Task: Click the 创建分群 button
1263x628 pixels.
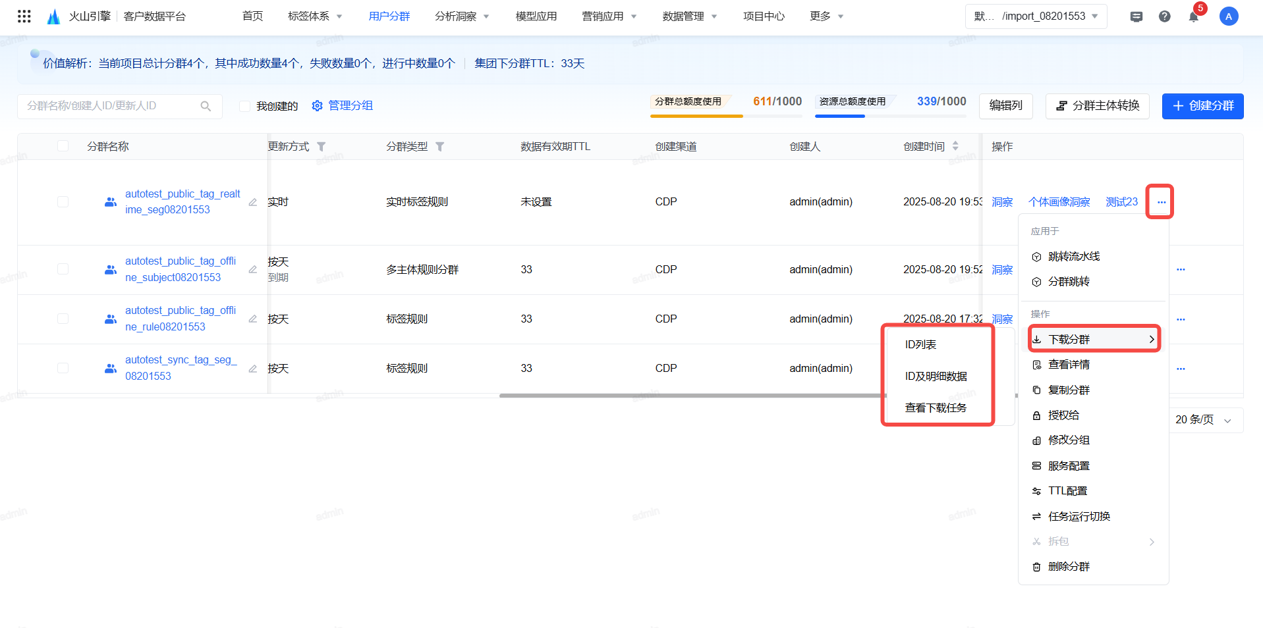Action: 1202,106
